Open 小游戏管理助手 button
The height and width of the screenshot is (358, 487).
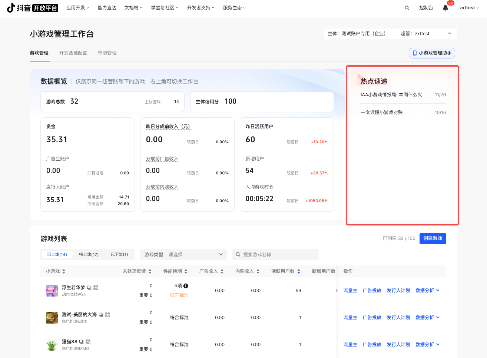click(x=432, y=53)
